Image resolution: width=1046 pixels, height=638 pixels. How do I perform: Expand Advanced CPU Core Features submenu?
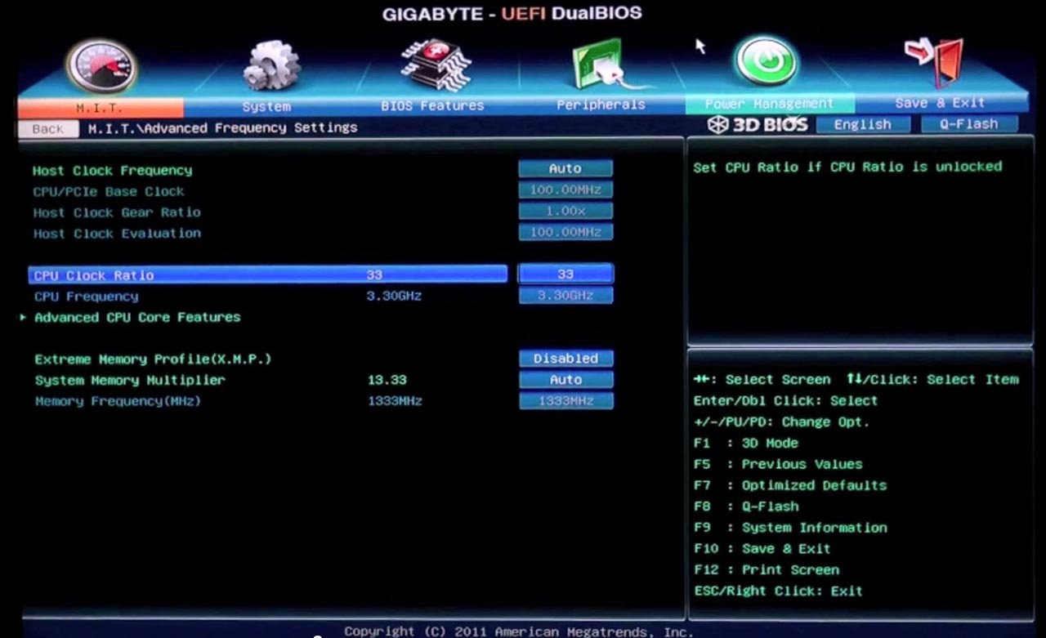[x=137, y=317]
